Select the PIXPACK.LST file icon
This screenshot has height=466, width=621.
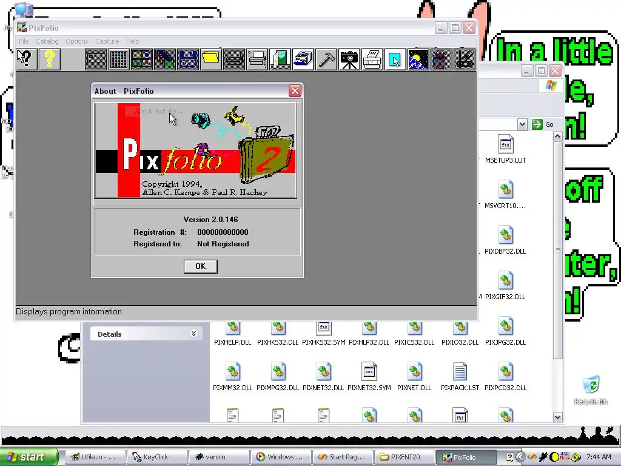[x=460, y=377]
